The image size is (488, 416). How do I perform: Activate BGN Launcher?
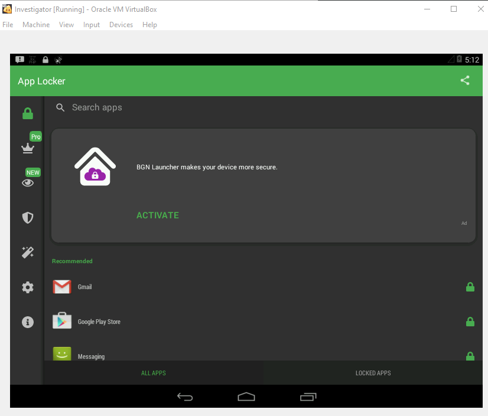pos(158,215)
